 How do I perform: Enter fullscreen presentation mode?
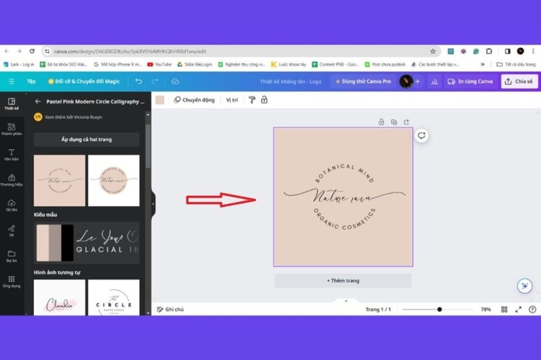pos(518,309)
